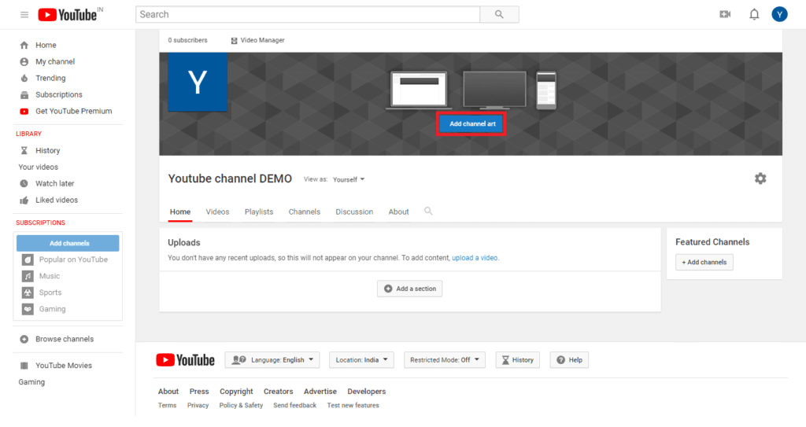Click the YouTube logo in header

pos(68,14)
